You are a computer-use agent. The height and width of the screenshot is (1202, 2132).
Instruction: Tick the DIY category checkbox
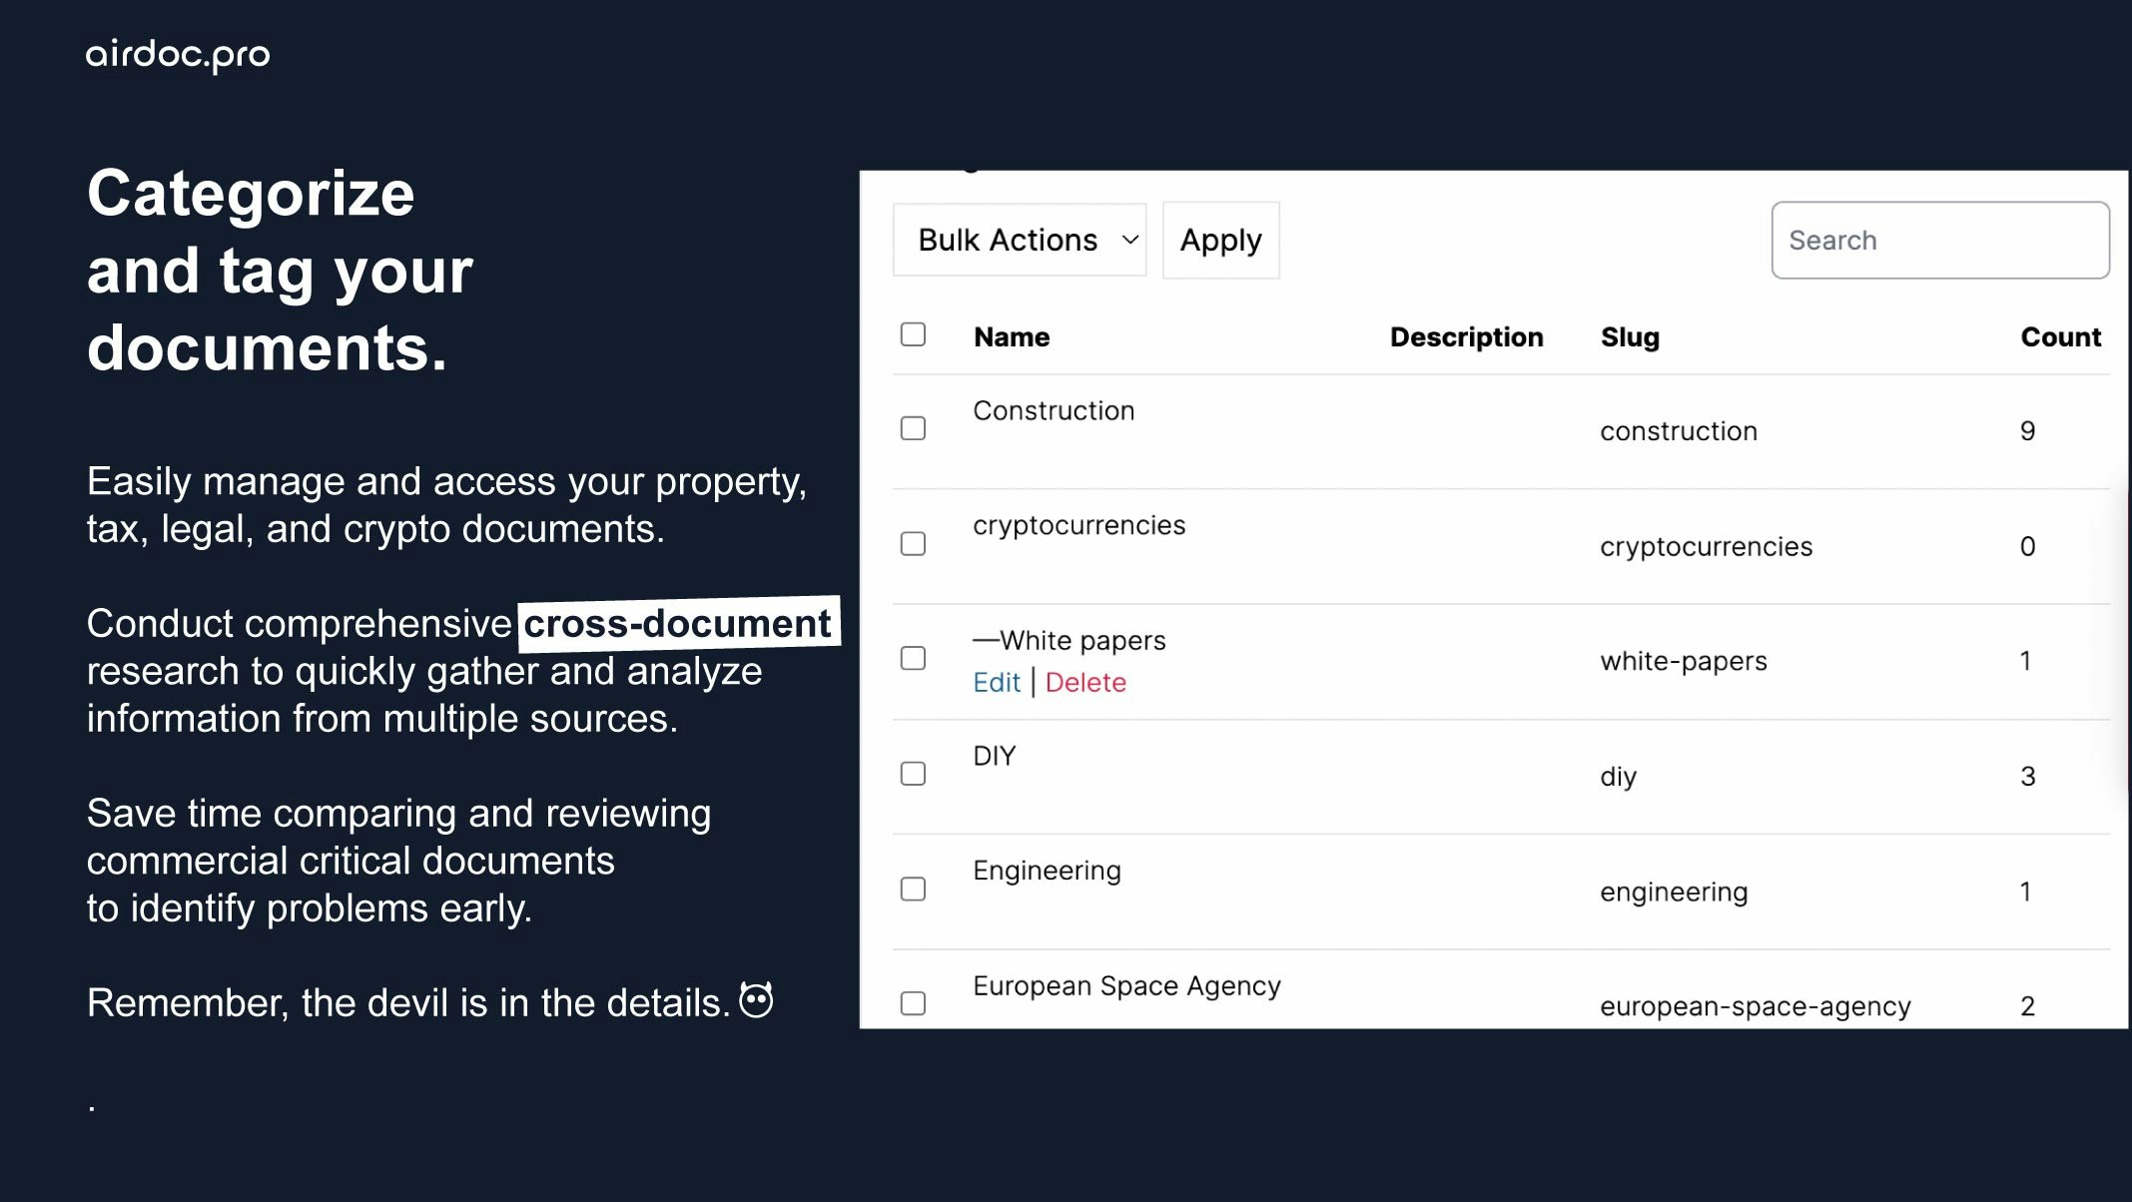[x=913, y=774]
